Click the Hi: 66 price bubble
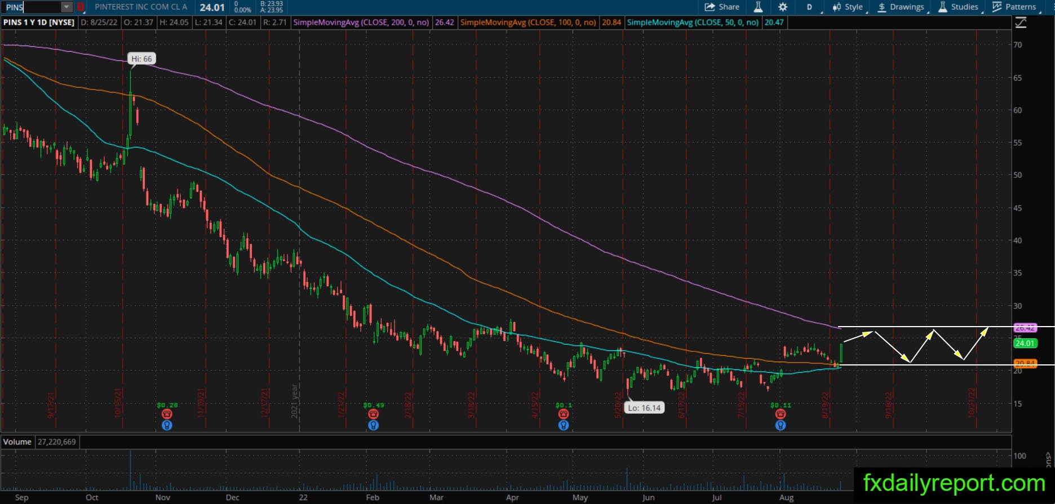 [x=141, y=59]
